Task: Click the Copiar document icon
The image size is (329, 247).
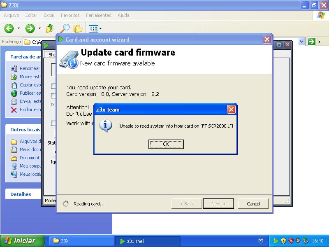Action: [x=14, y=85]
